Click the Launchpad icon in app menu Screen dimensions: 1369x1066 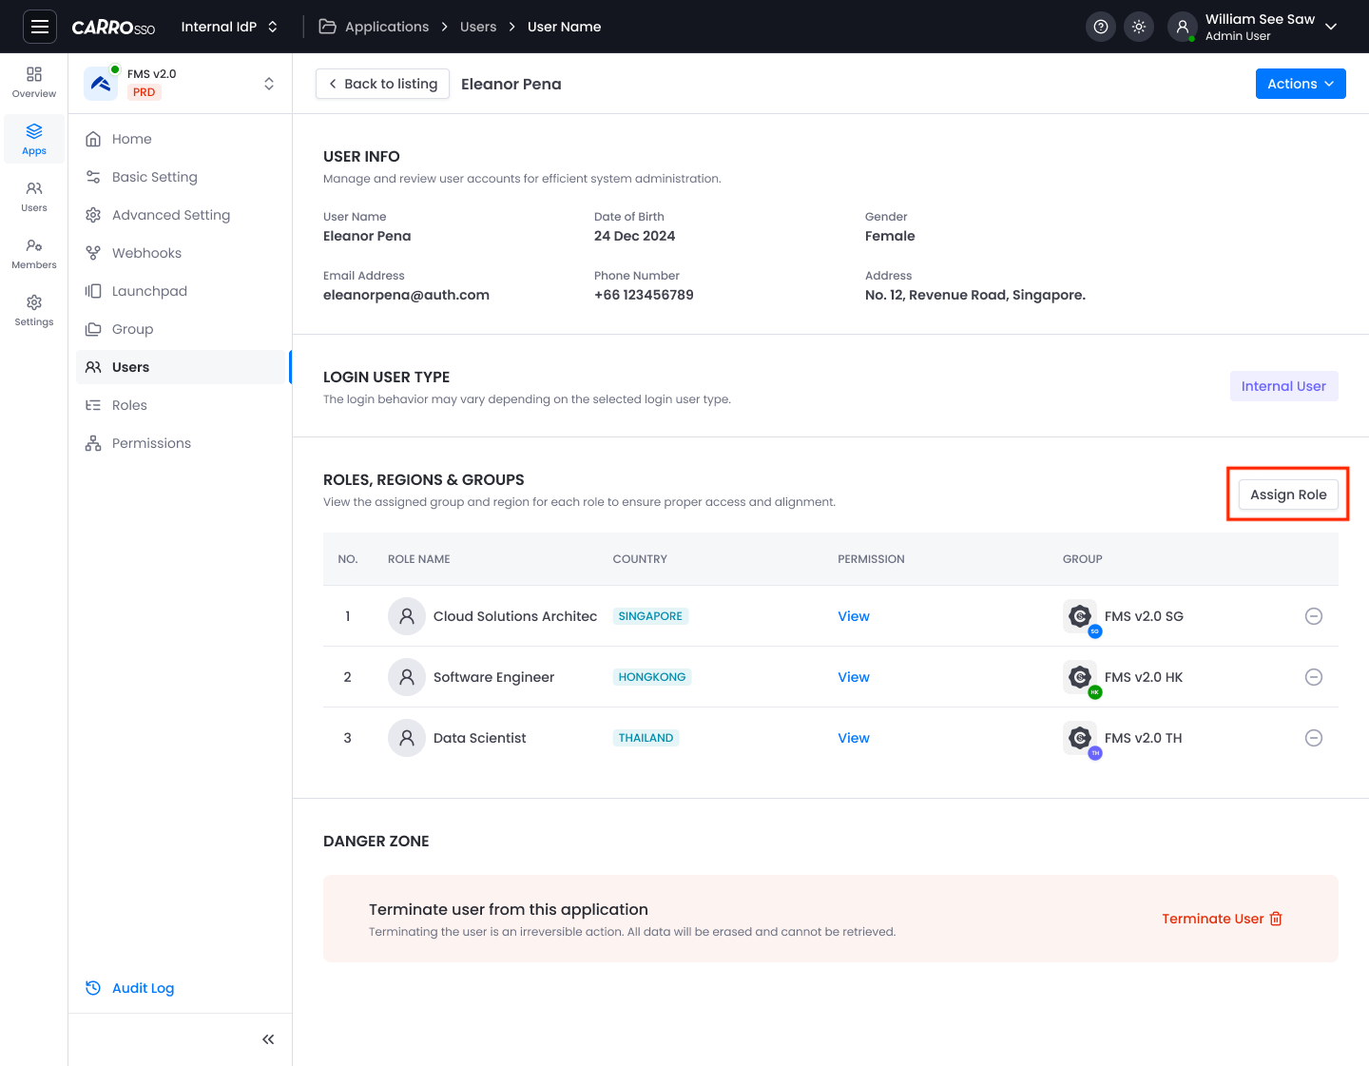point(92,291)
